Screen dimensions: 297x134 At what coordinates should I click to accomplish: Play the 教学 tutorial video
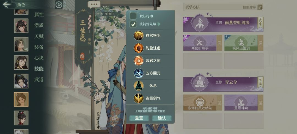(x=59, y=5)
